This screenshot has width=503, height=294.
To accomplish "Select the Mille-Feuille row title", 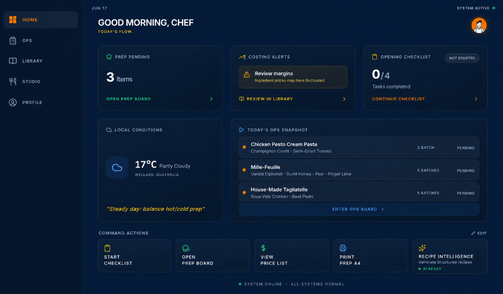I will 265,167.
